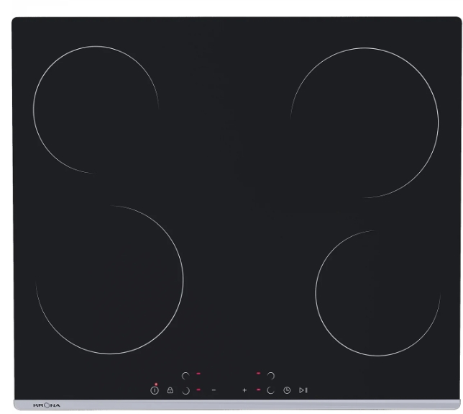Tap the front-left zone red indicator
The image size is (463, 414).
tap(198, 390)
